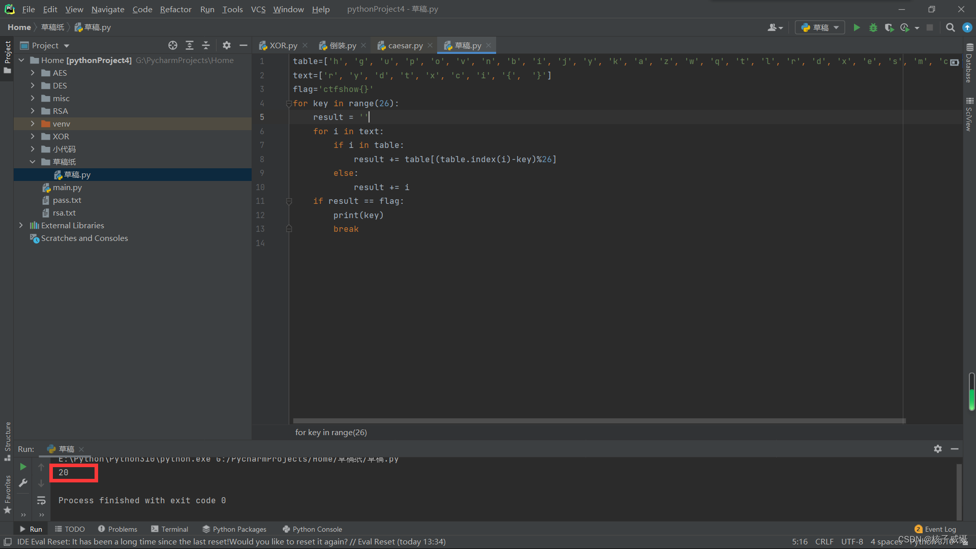The width and height of the screenshot is (976, 549).
Task: Click Select Opened File target icon
Action: [x=173, y=45]
